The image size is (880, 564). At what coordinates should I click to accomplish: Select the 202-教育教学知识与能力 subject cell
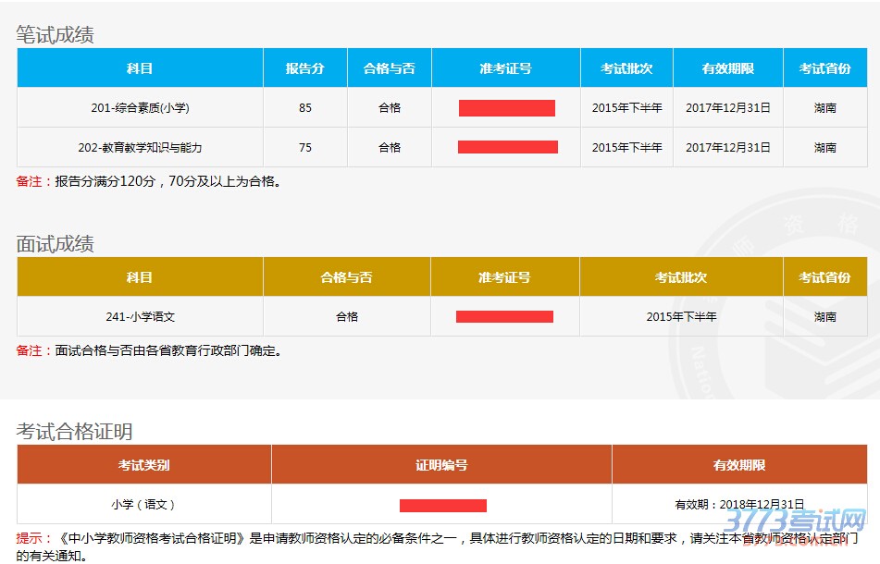(x=140, y=148)
